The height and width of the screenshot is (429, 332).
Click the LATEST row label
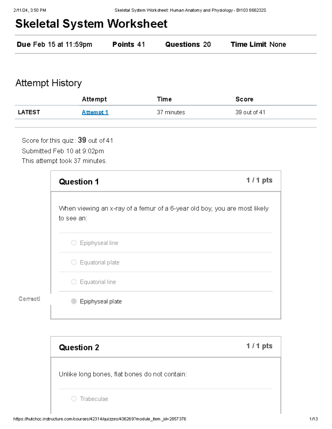point(29,112)
